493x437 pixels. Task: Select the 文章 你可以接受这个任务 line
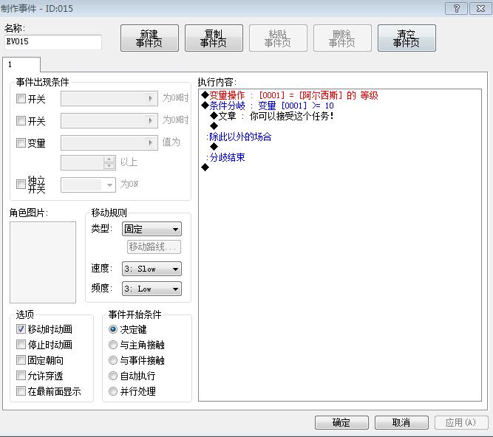[272, 116]
